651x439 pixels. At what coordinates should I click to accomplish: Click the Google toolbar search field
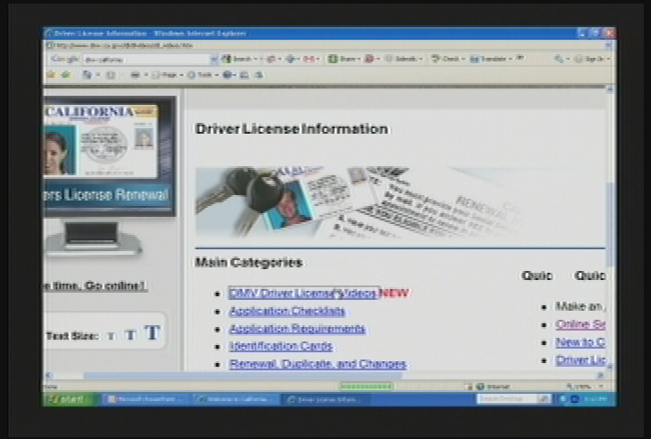[147, 60]
